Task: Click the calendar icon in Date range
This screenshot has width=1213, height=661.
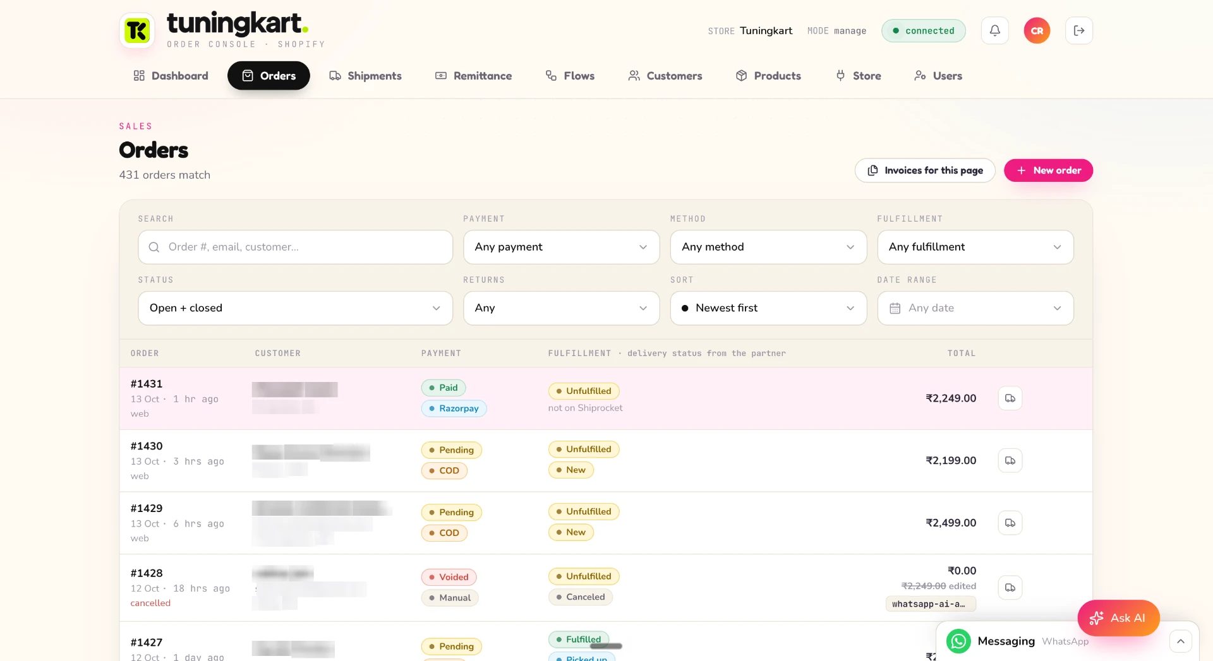Action: [x=895, y=308]
